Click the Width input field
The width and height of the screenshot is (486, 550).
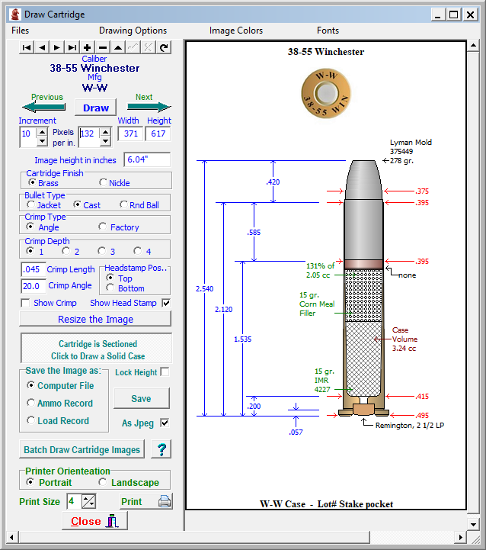coord(131,133)
